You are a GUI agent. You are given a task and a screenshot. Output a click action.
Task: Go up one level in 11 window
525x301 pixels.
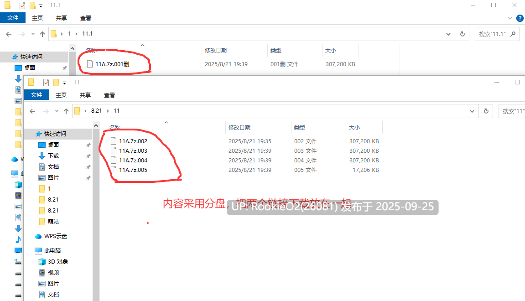pyautogui.click(x=66, y=111)
